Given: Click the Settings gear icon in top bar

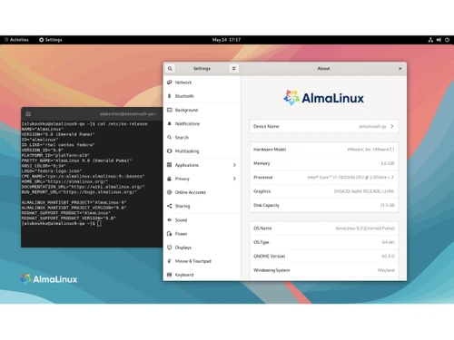Looking at the screenshot, I should (x=41, y=40).
